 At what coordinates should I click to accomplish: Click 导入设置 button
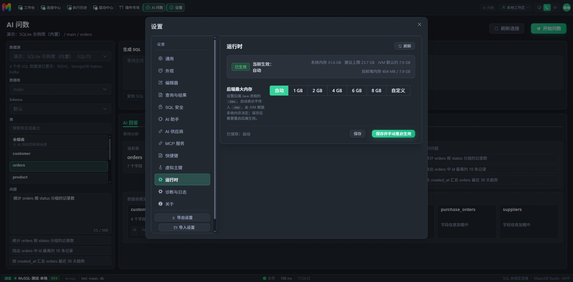[x=184, y=227]
